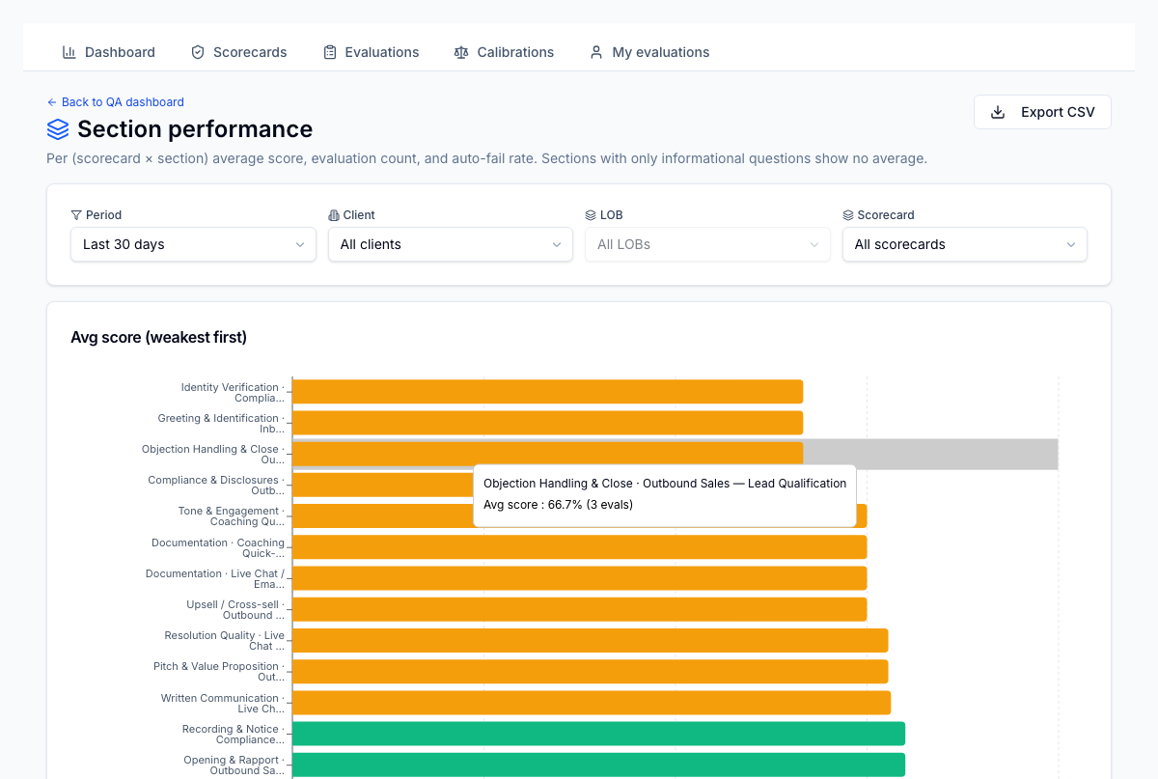This screenshot has height=779, width=1158.
Task: Click the Tone & Engagement axis label
Action: [x=232, y=516]
